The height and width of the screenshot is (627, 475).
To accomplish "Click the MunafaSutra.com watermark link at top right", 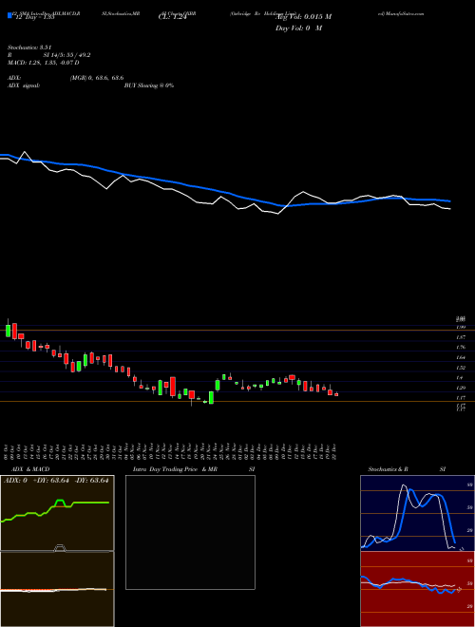I will click(x=400, y=13).
